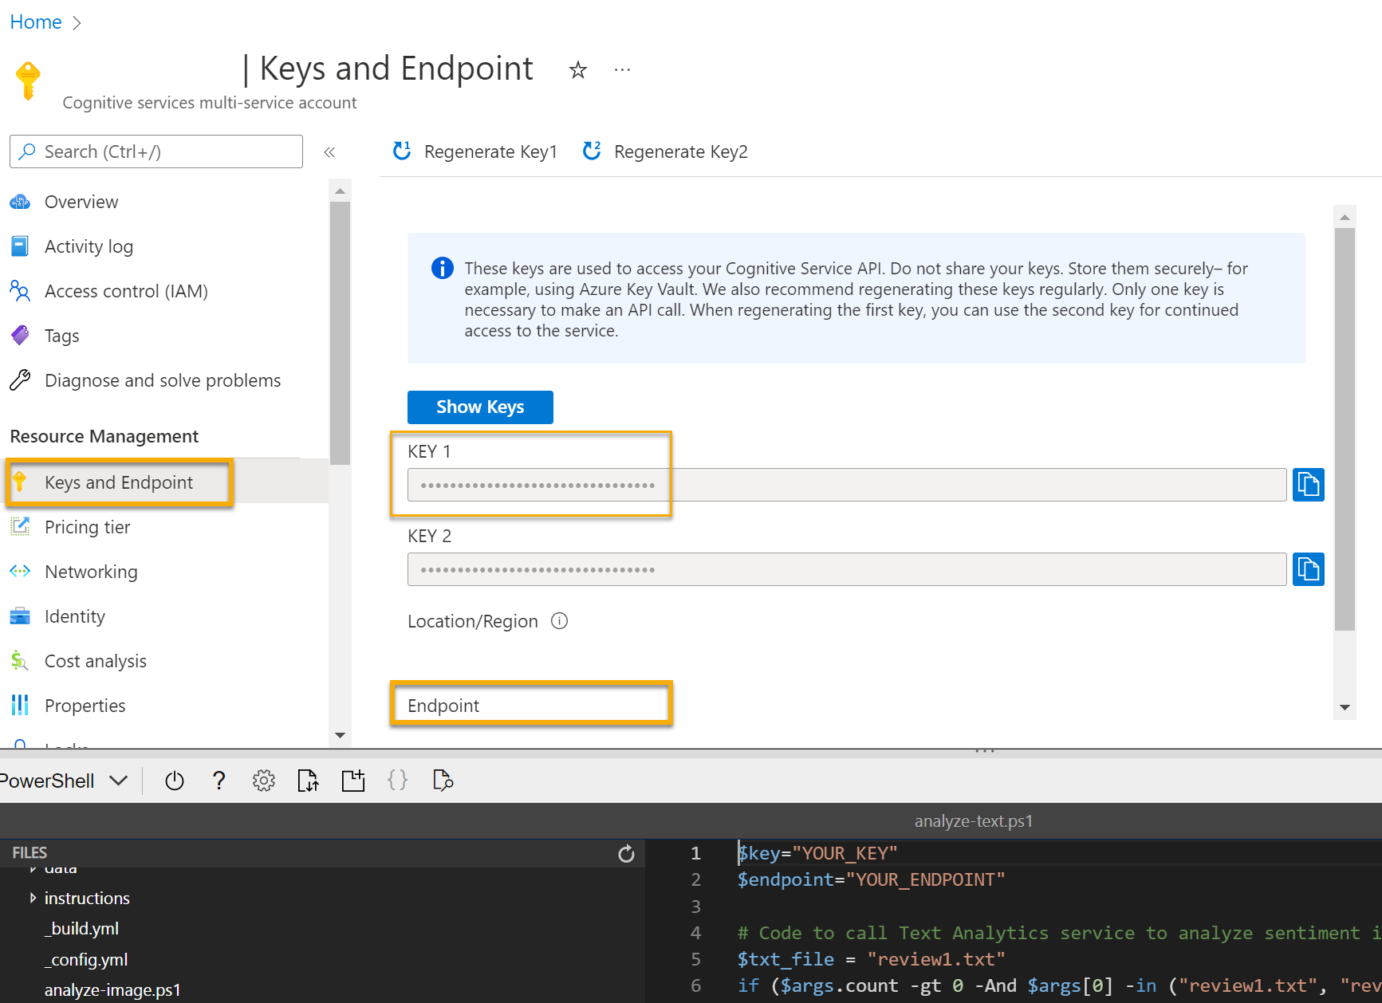The width and height of the screenshot is (1382, 1003).
Task: Open Activity log in the sidebar
Action: coord(89,246)
